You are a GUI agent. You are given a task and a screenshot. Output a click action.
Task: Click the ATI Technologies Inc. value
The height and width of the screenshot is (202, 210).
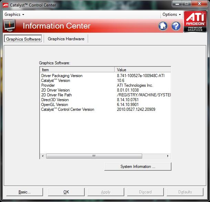pyautogui.click(x=135, y=85)
